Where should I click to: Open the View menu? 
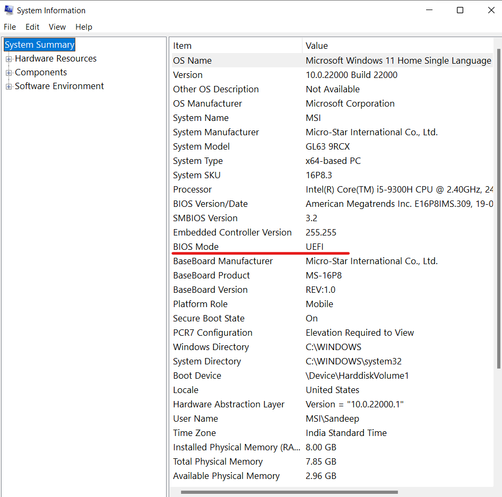pos(57,27)
